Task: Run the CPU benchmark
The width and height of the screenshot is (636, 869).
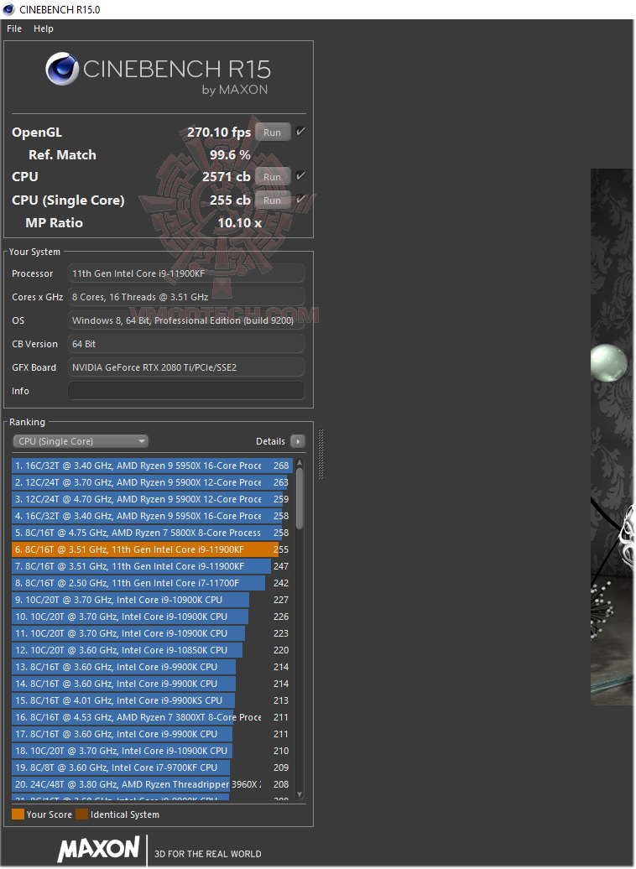Action: (x=272, y=177)
